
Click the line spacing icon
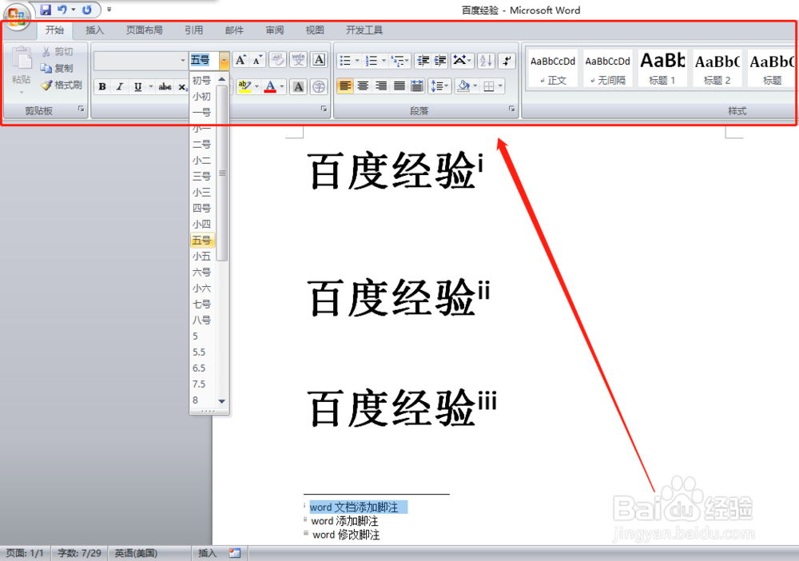coord(437,86)
